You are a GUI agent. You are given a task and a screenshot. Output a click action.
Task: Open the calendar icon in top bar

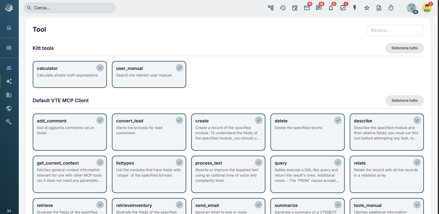(x=295, y=8)
